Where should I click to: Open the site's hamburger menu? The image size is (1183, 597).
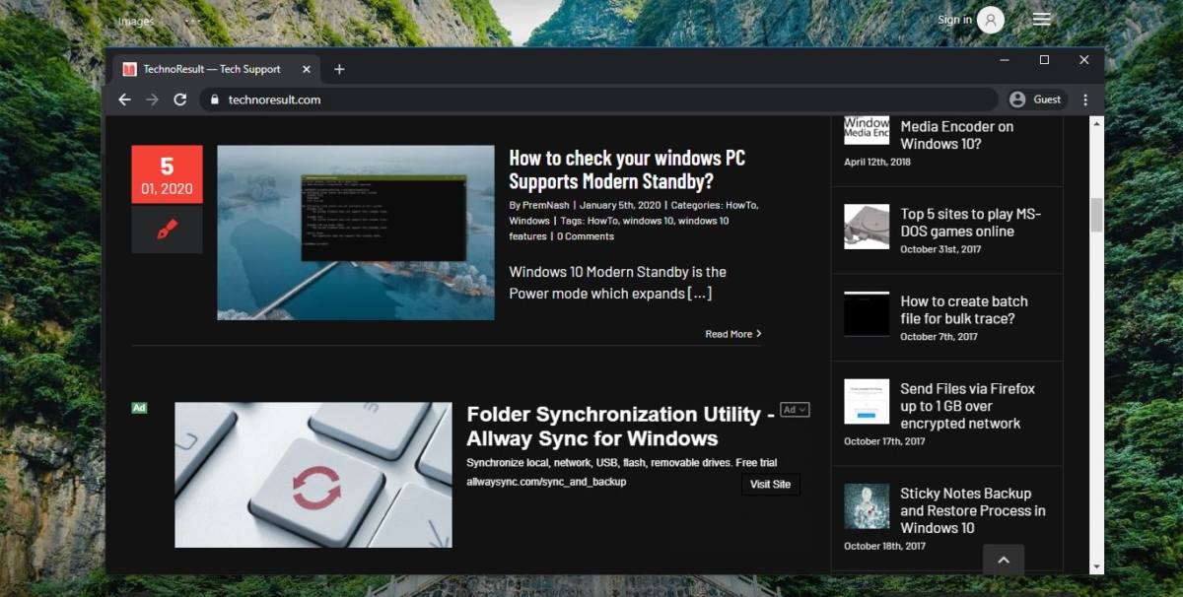click(x=1041, y=19)
